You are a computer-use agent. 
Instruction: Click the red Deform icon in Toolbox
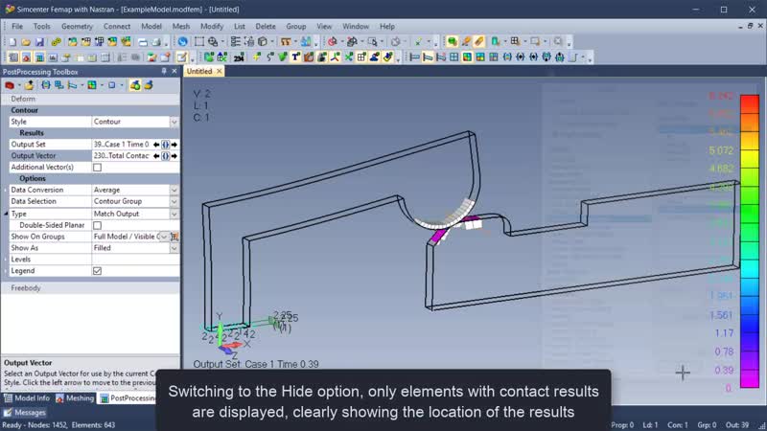(10, 85)
